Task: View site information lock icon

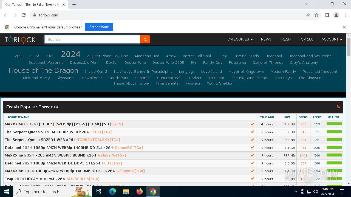Action: tap(35, 15)
